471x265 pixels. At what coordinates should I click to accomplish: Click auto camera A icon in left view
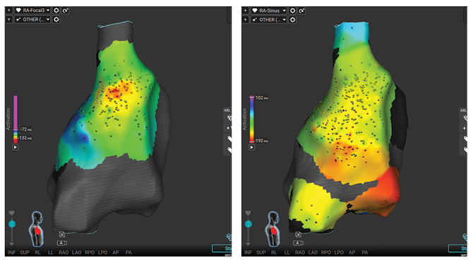click(62, 243)
